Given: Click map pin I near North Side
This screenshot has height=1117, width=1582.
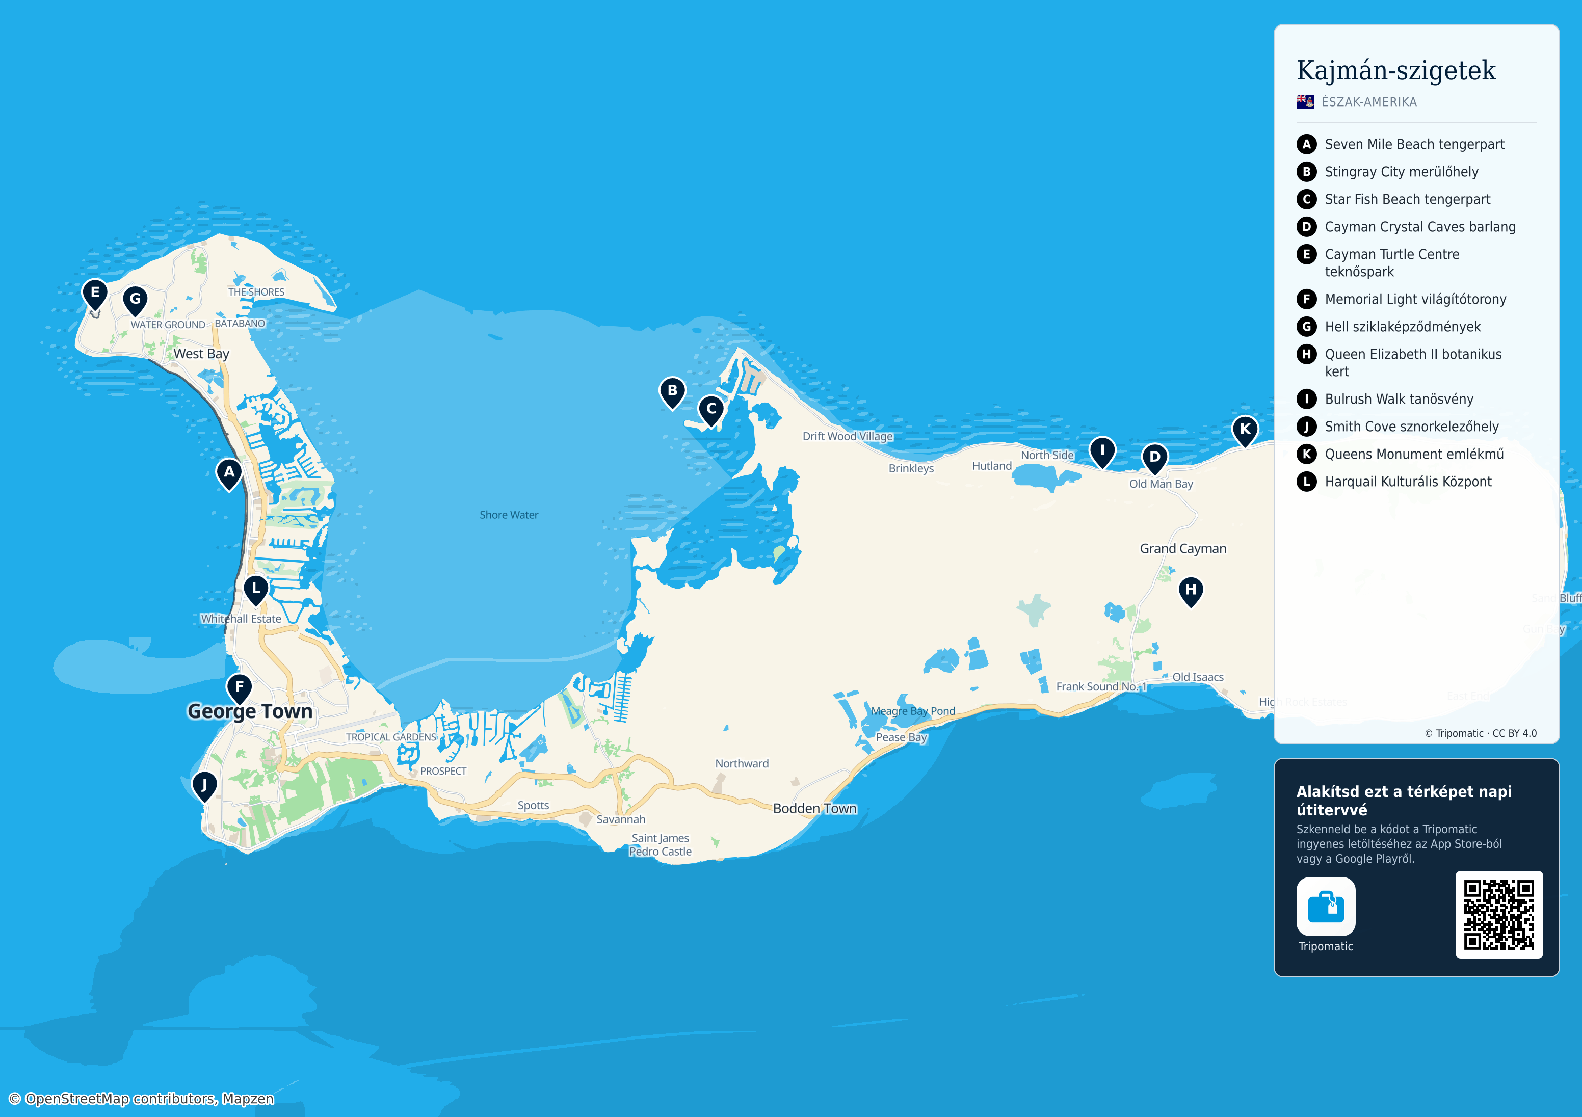Looking at the screenshot, I should (x=1102, y=453).
